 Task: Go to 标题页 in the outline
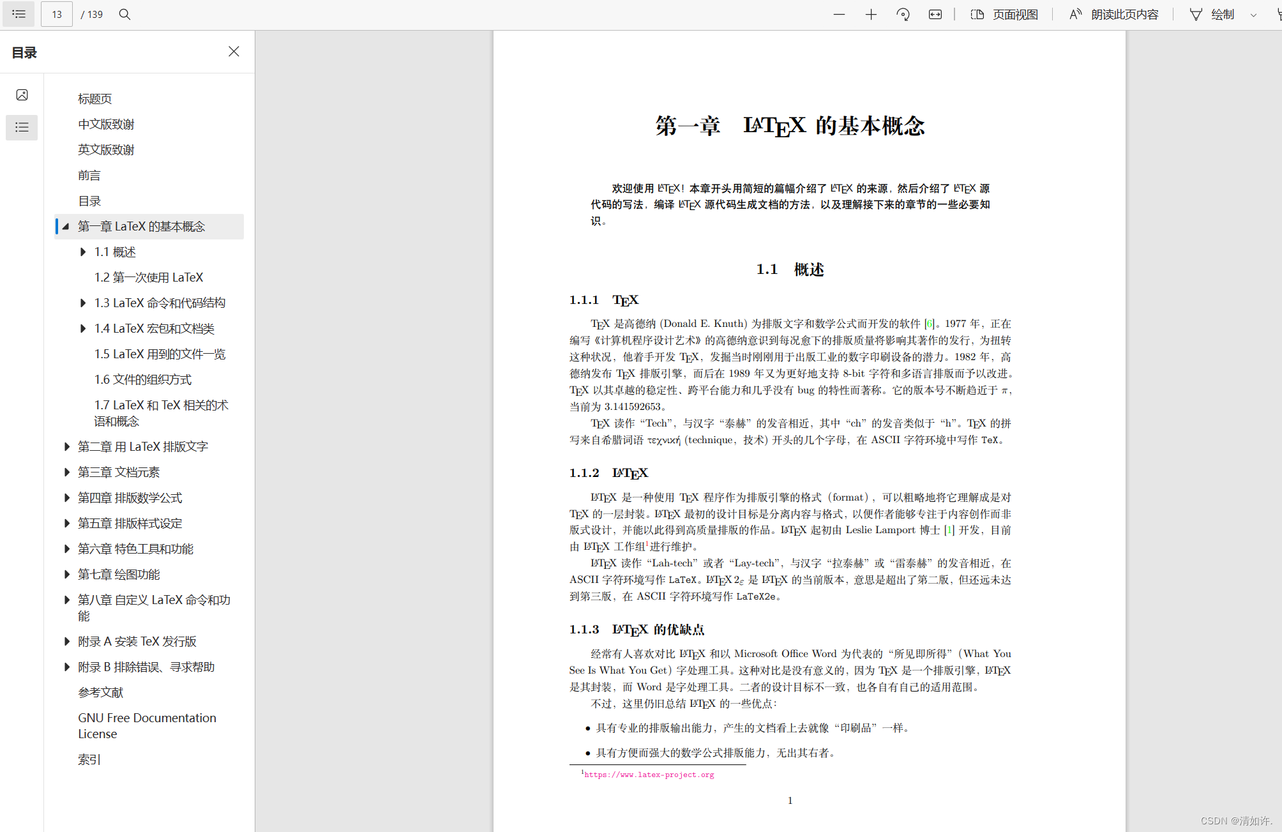tap(95, 98)
